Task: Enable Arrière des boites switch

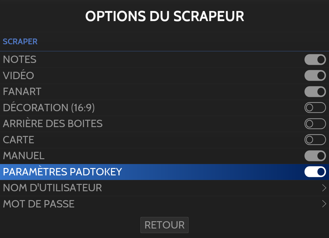Action: click(x=315, y=123)
